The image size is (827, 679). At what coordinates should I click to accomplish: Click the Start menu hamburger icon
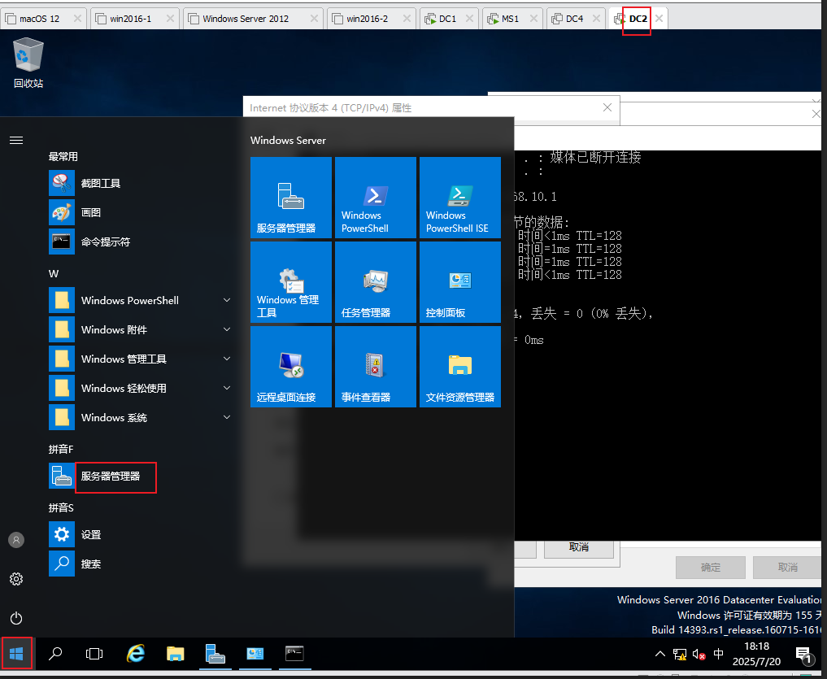pyautogui.click(x=16, y=140)
